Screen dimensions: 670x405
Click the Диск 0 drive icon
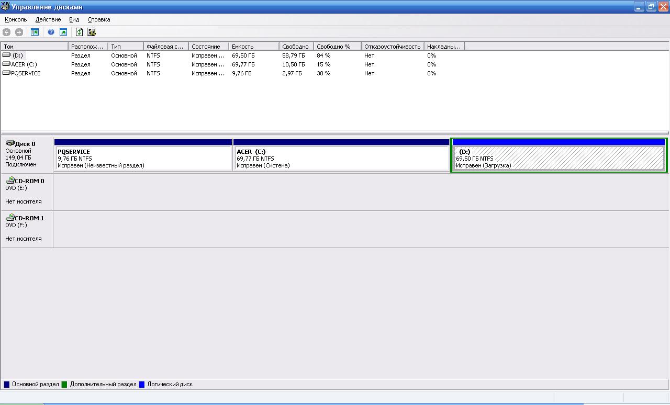pyautogui.click(x=10, y=143)
